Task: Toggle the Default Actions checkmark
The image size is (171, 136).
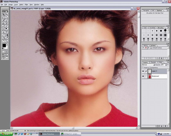Action: [x=143, y=48]
